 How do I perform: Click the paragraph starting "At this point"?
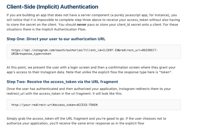pyautogui.click(x=91, y=70)
